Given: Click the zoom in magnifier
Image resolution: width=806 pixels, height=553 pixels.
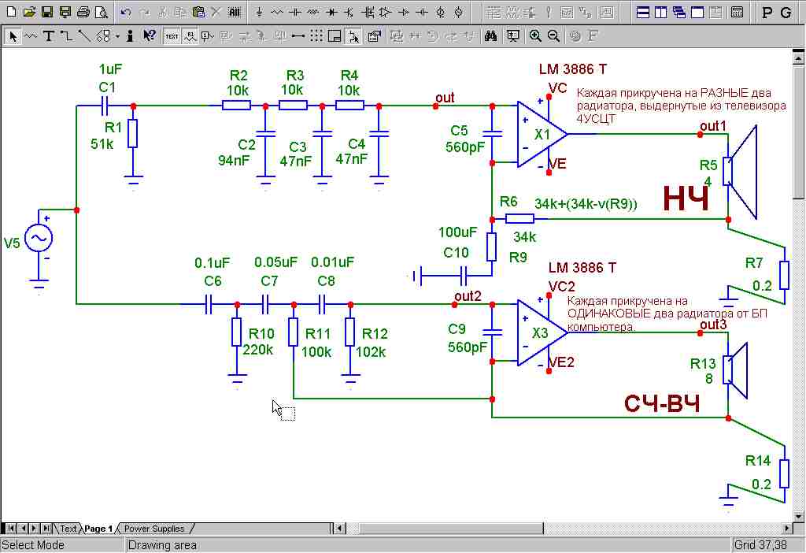Looking at the screenshot, I should point(535,36).
